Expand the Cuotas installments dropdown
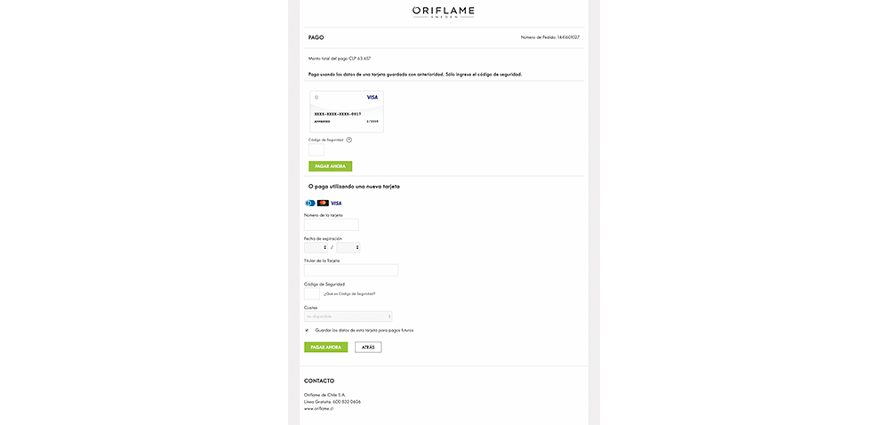 click(348, 316)
